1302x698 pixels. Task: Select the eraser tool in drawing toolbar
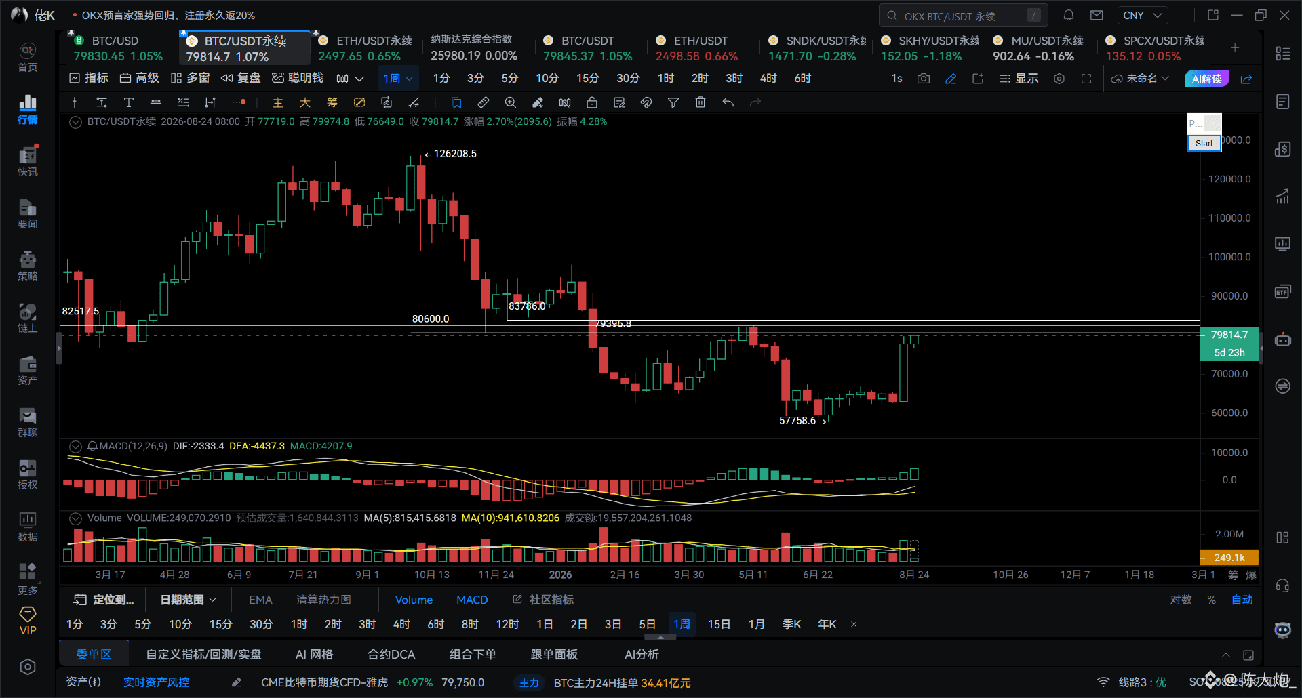(x=537, y=102)
